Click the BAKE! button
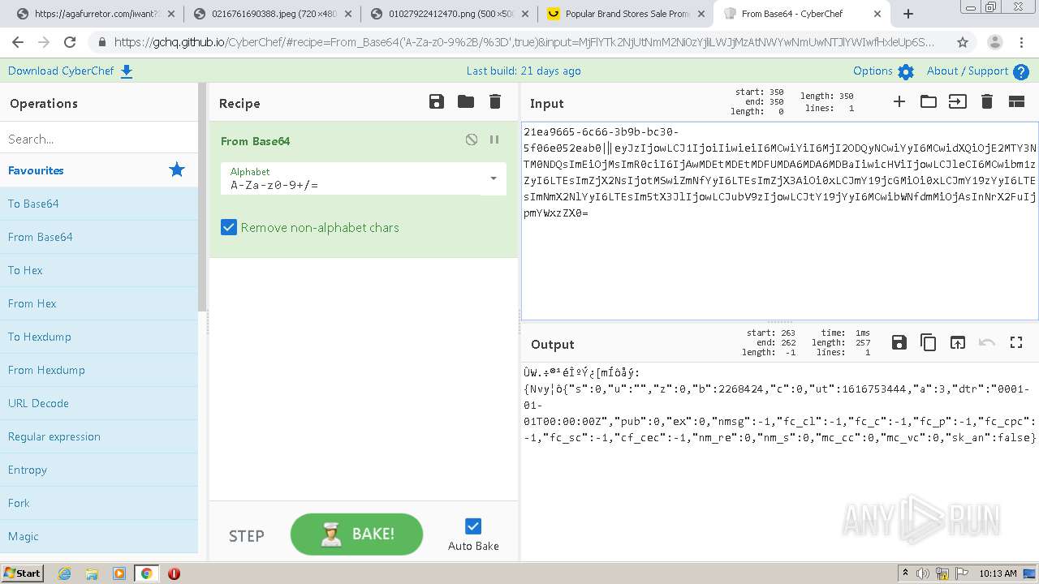The height and width of the screenshot is (584, 1039). point(356,535)
